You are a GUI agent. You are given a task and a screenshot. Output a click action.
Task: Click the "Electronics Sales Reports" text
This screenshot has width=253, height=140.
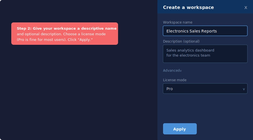coord(191,31)
